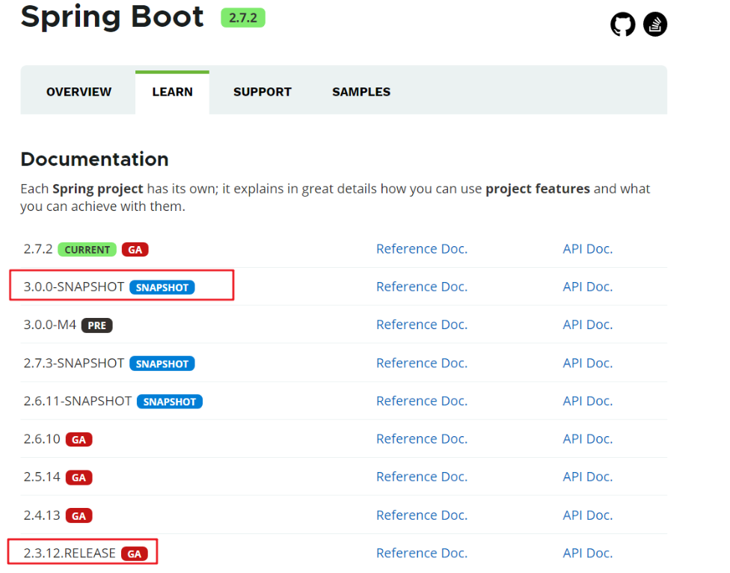Open Reference Doc. for 2.3.12.RELEASE
This screenshot has width=730, height=573.
422,553
